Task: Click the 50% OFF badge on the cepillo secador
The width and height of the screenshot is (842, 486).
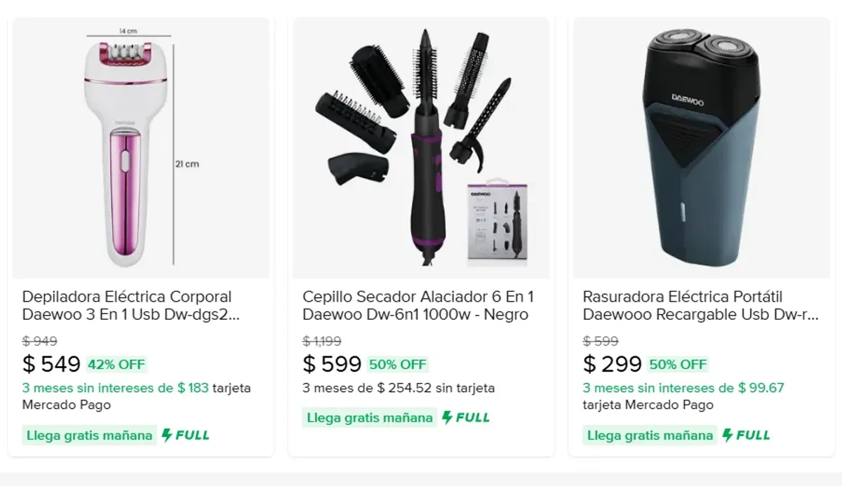Action: point(397,365)
